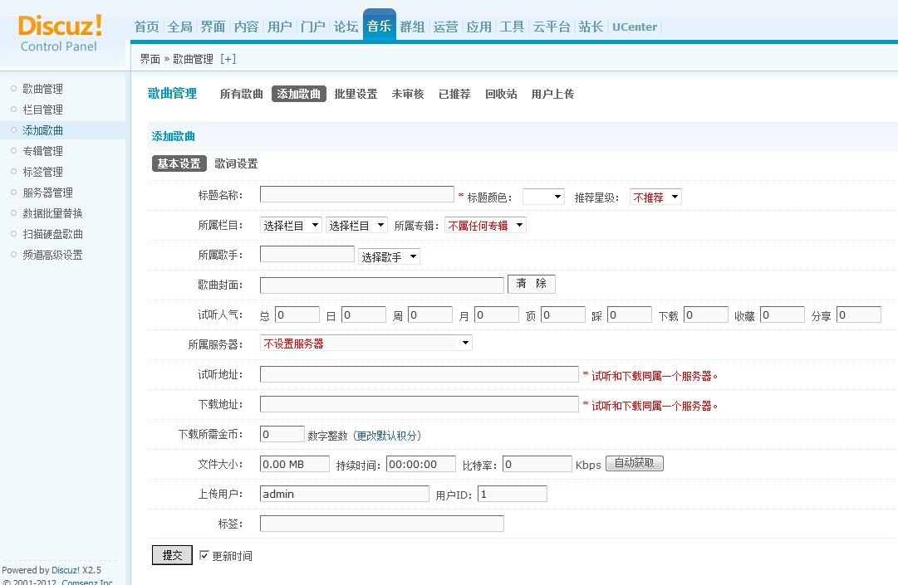Open 专辑管理 in the sidebar

click(42, 151)
